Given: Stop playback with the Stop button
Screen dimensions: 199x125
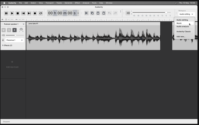Looking at the screenshot, I should pyautogui.click(x=18, y=13).
